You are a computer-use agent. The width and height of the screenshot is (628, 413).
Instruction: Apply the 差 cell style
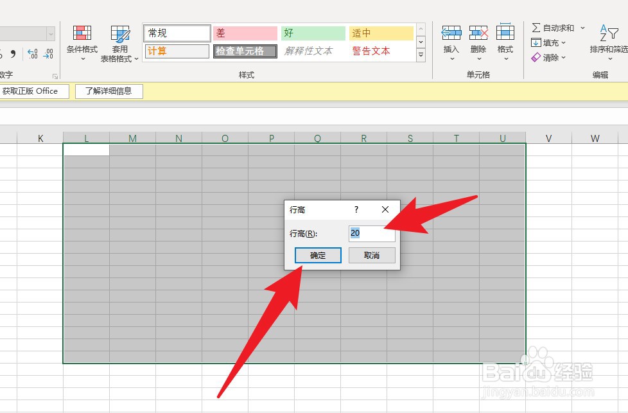click(245, 33)
